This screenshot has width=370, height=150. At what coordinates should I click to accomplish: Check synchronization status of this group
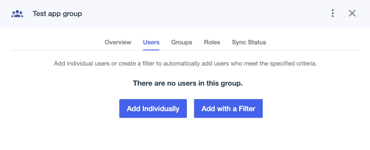249,42
